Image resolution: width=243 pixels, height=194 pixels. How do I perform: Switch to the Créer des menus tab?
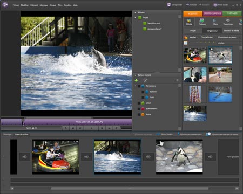[212, 13]
